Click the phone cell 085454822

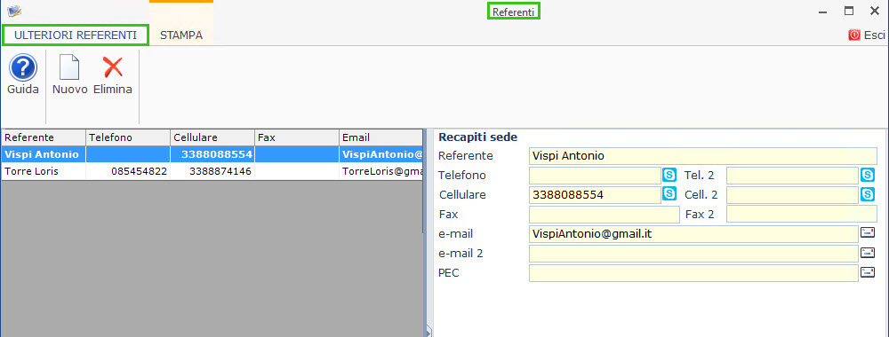pyautogui.click(x=128, y=171)
